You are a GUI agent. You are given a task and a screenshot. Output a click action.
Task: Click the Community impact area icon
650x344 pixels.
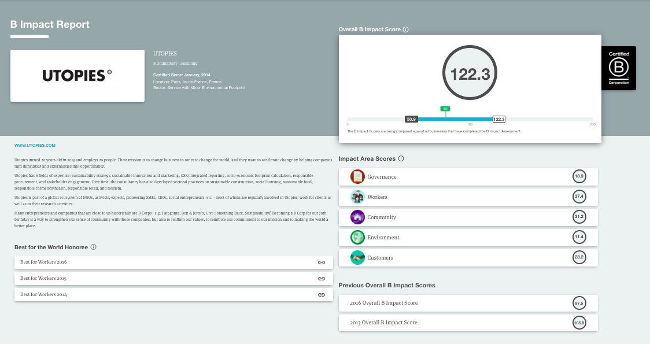pyautogui.click(x=357, y=217)
